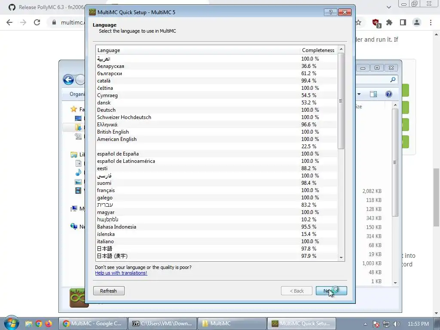Select galego language row
Screen dimensions: 440x330
[217, 198]
